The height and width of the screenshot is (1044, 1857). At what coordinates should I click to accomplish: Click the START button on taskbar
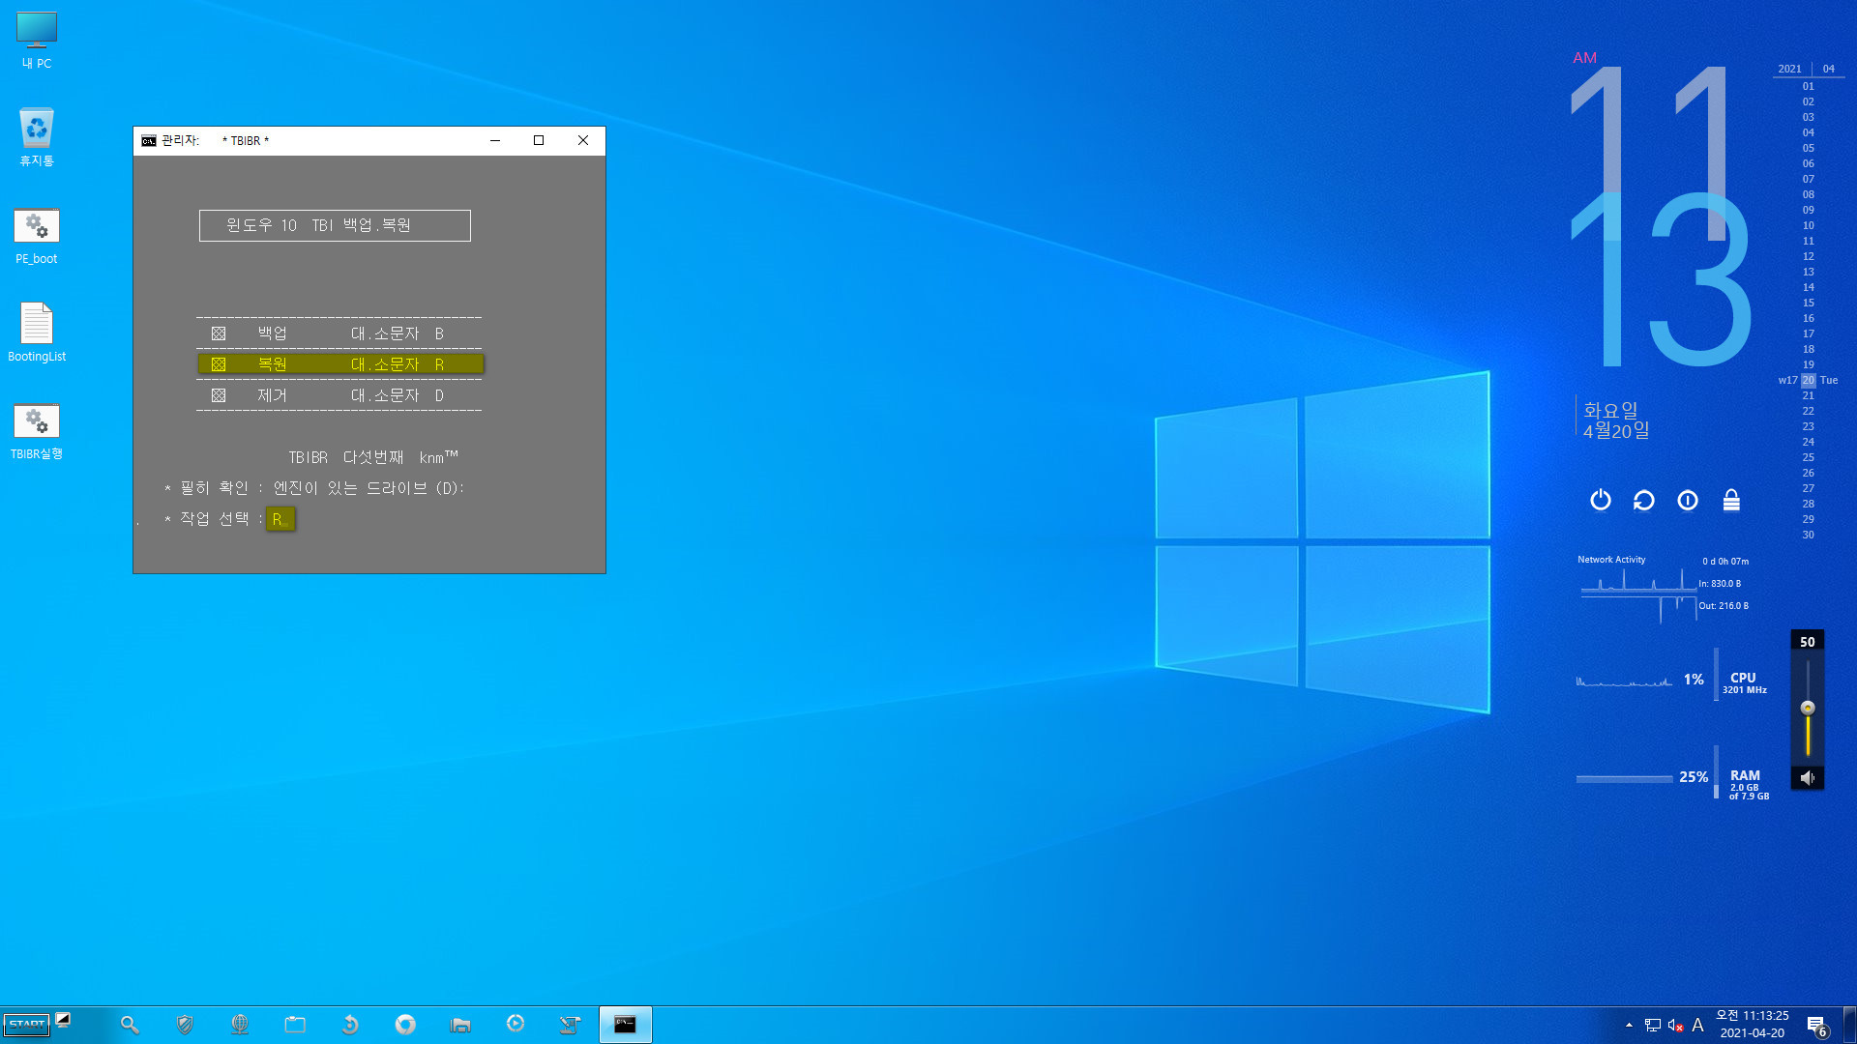tap(27, 1025)
